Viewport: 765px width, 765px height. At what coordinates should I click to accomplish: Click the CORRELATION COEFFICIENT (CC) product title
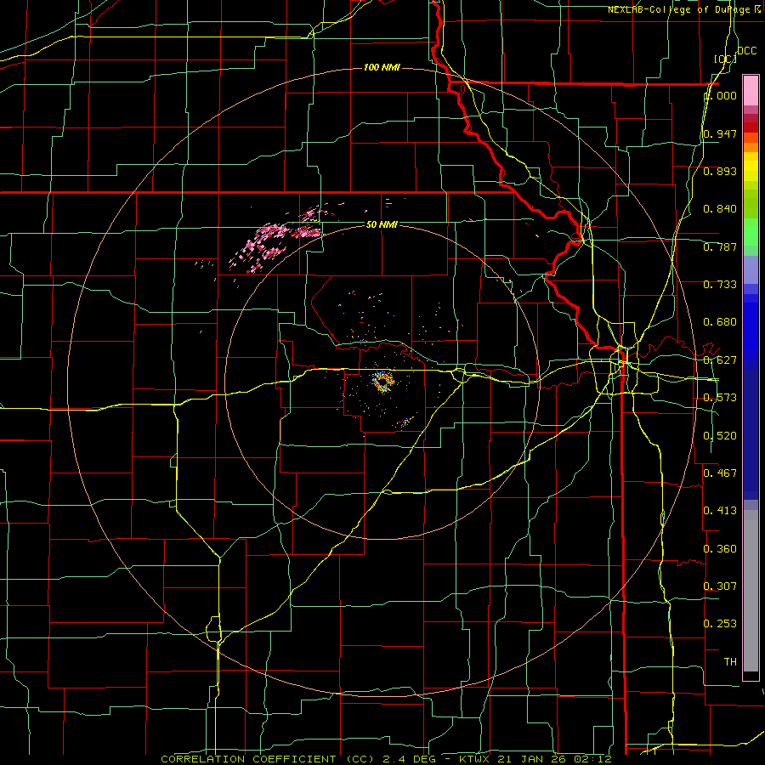click(268, 759)
